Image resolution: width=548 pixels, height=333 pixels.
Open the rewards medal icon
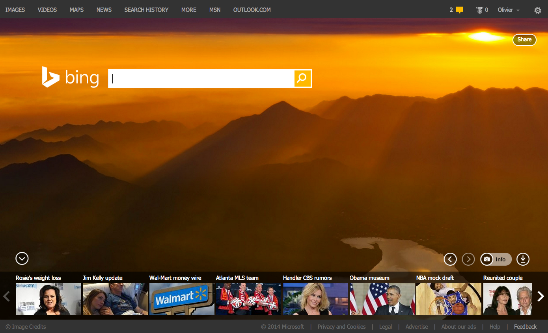click(479, 10)
